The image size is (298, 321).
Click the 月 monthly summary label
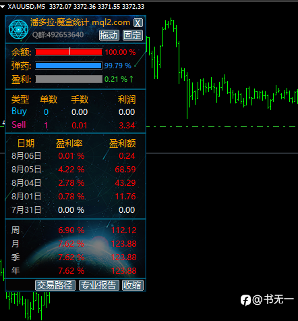point(16,244)
